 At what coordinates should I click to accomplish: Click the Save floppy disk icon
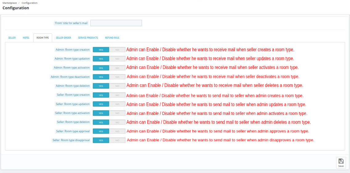point(341,161)
